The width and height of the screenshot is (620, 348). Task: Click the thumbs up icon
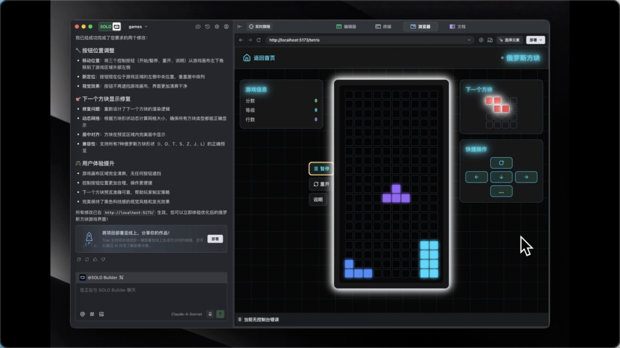[x=95, y=260]
